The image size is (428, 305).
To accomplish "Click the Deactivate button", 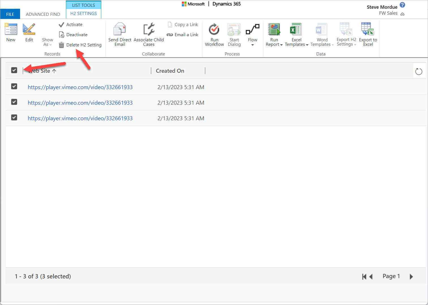I will point(77,35).
